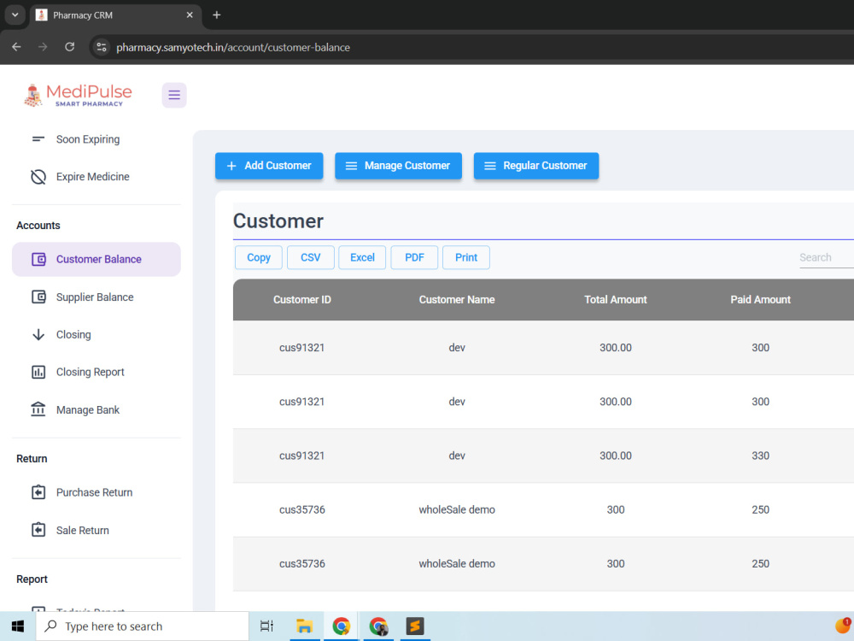This screenshot has width=854, height=641.
Task: Sort by Customer Name column header
Action: (457, 300)
